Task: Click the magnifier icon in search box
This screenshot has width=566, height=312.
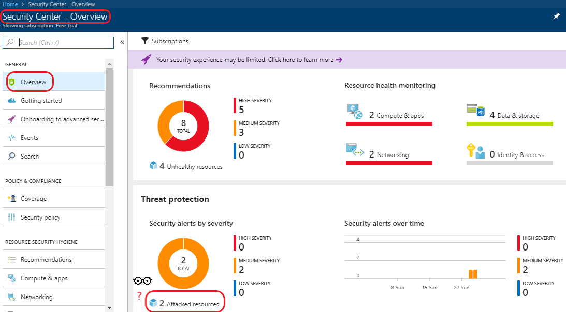Action: (x=10, y=42)
